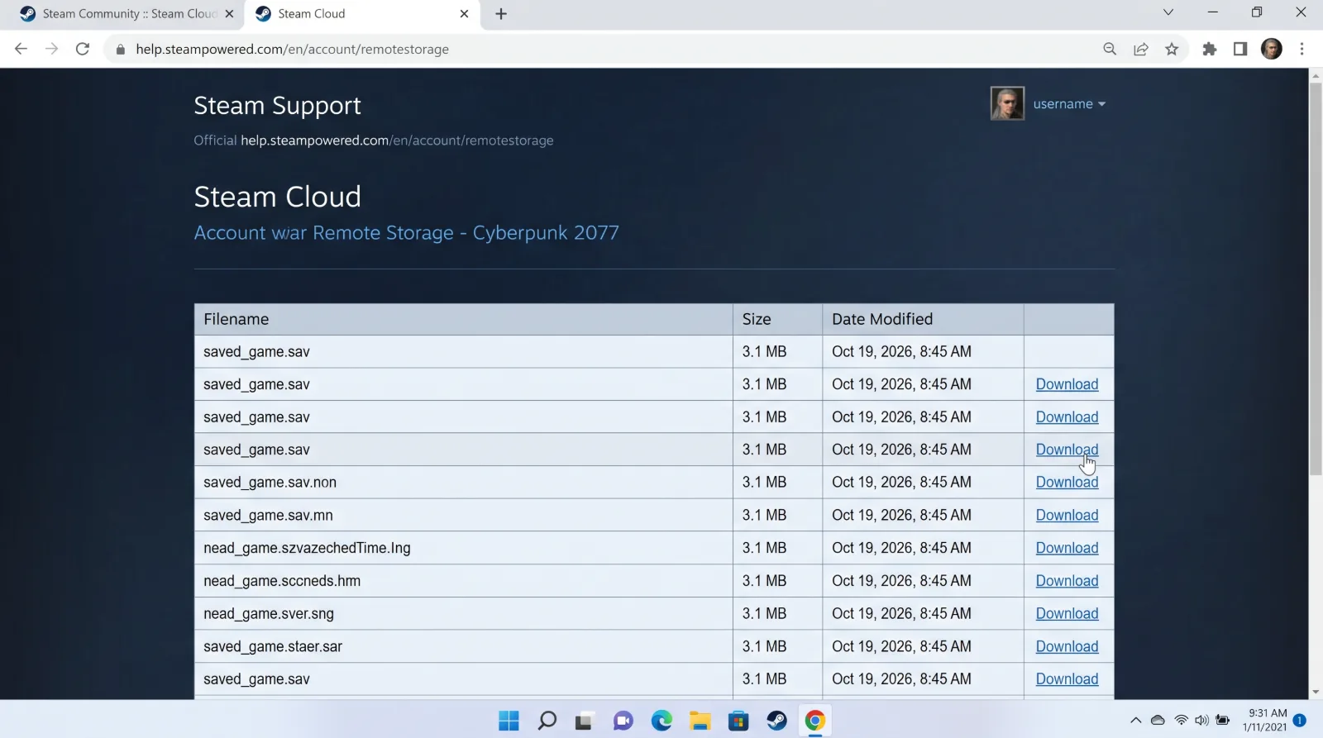Open taskbar Search
This screenshot has width=1323, height=738.
pyautogui.click(x=547, y=721)
